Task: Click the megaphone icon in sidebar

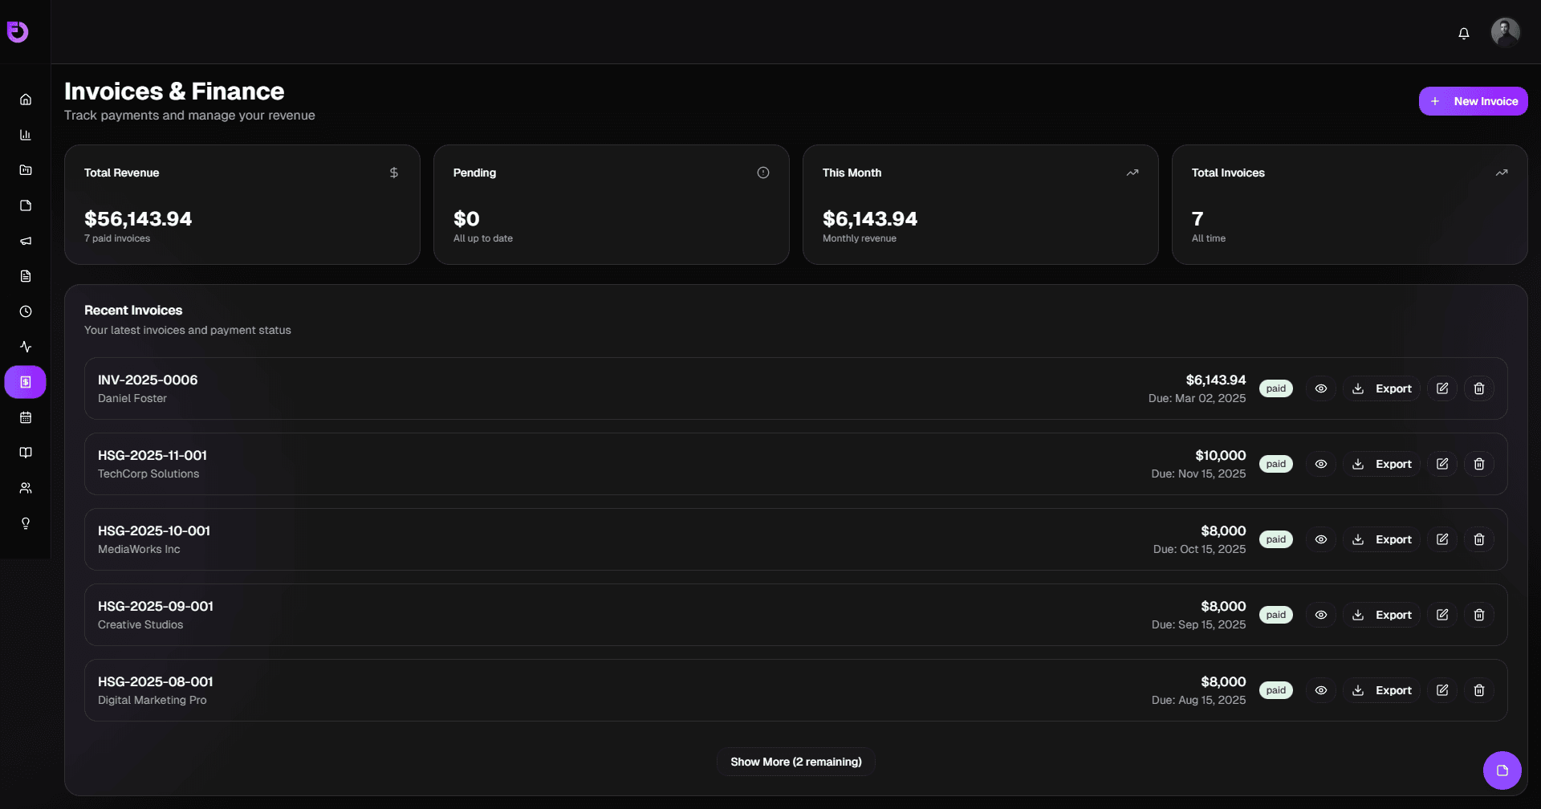Action: coord(26,241)
